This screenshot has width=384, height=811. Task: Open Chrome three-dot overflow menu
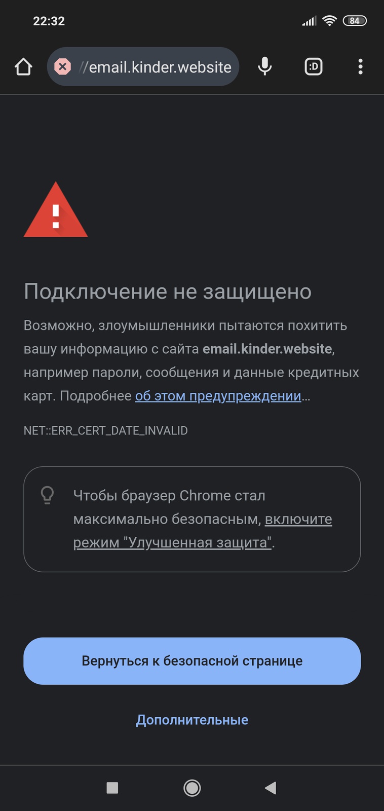point(360,66)
